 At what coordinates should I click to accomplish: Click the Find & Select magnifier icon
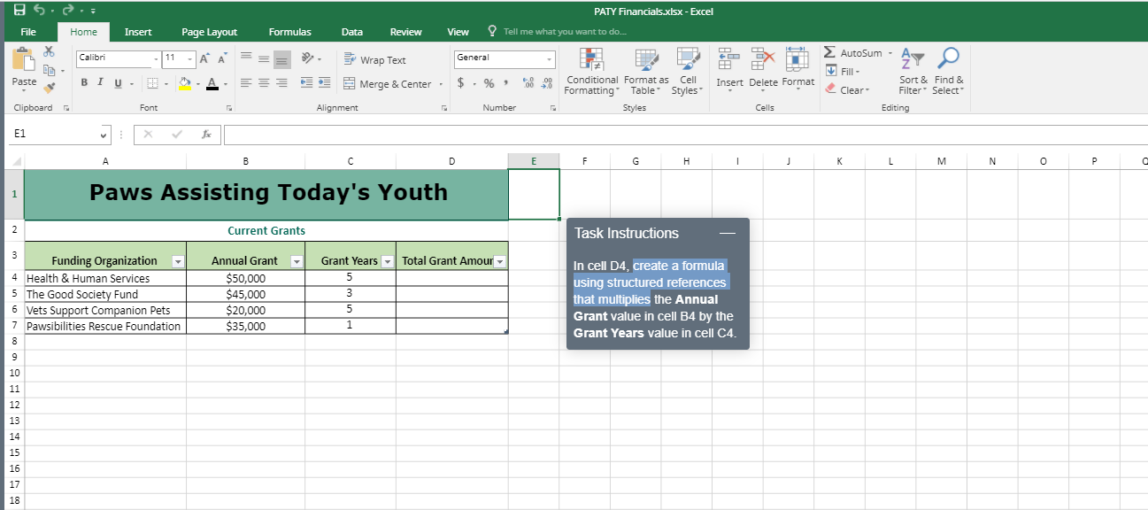pos(947,58)
